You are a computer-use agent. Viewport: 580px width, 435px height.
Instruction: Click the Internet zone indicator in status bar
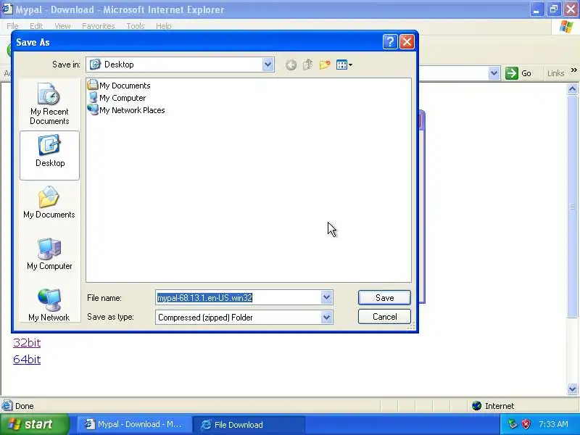(493, 406)
